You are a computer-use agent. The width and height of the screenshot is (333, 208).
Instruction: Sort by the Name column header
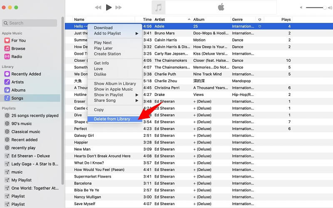click(x=79, y=19)
